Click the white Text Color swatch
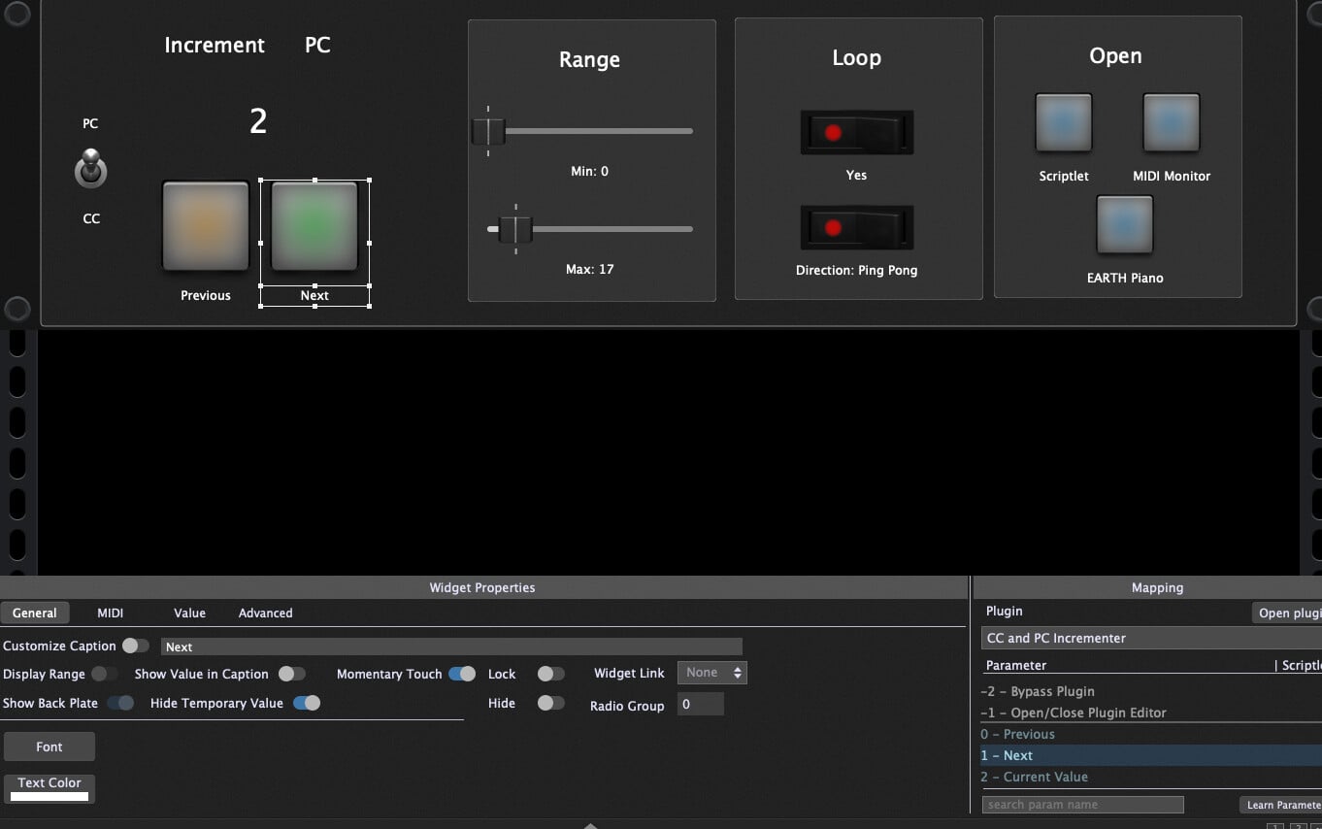The height and width of the screenshot is (829, 1322). pyautogui.click(x=50, y=796)
